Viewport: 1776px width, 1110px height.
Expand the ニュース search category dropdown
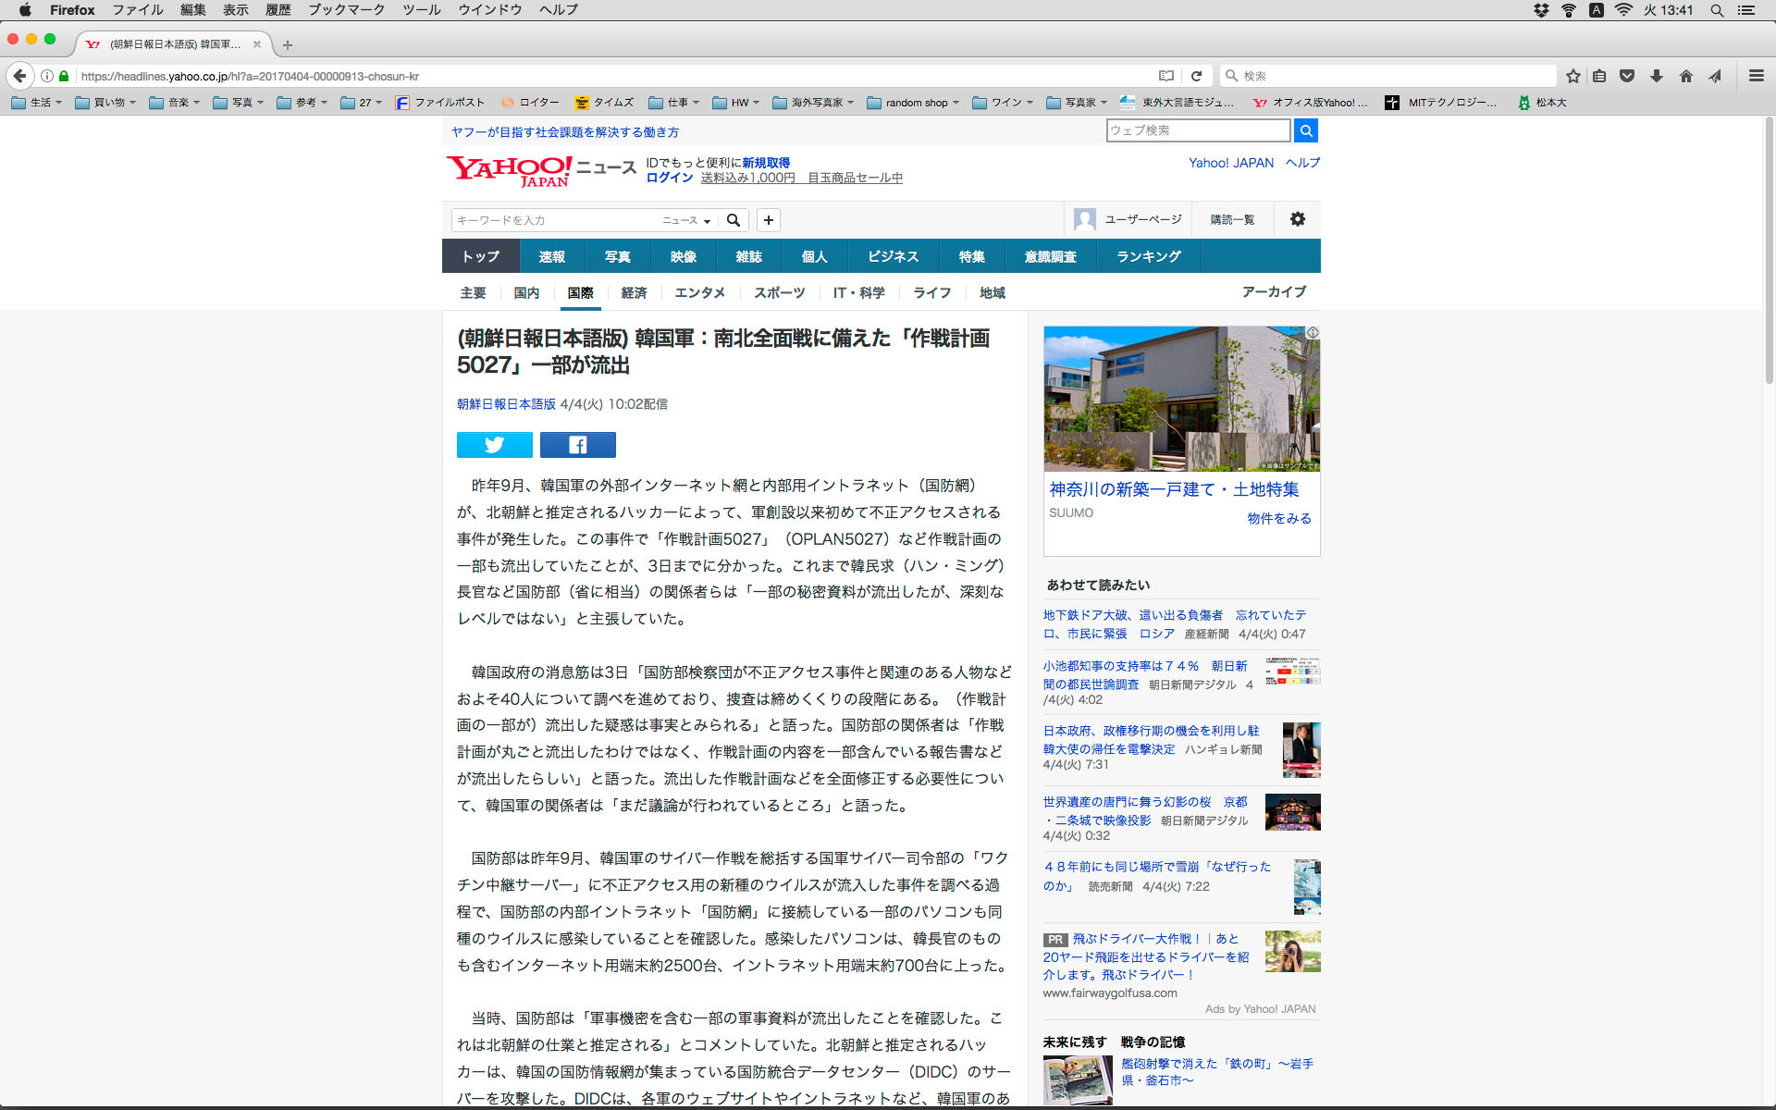[x=686, y=220]
